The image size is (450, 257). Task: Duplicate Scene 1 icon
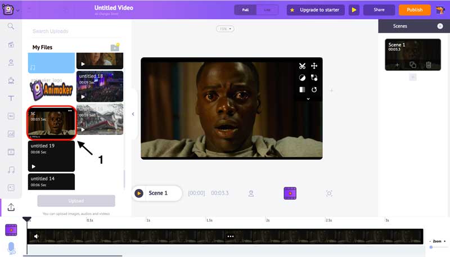point(413,65)
